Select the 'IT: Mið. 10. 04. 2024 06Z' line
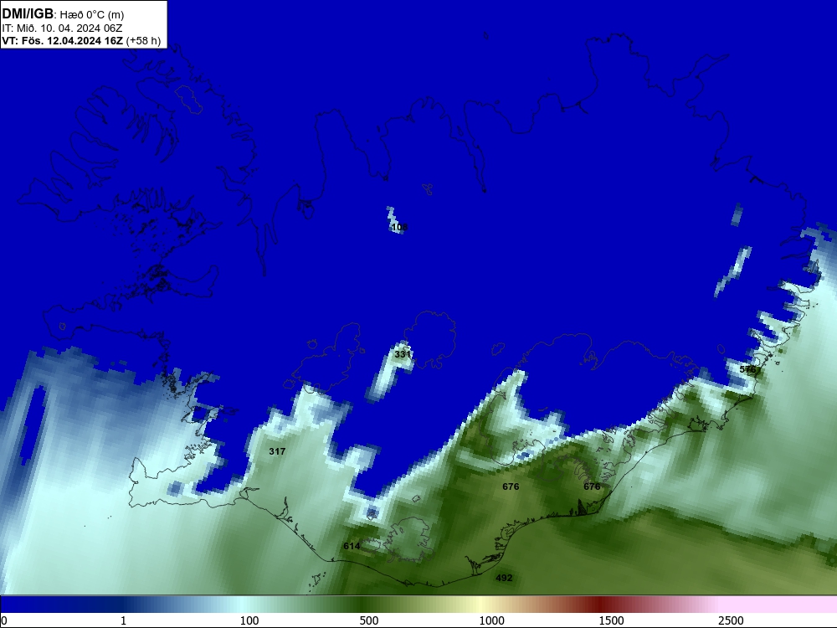 click(x=63, y=28)
